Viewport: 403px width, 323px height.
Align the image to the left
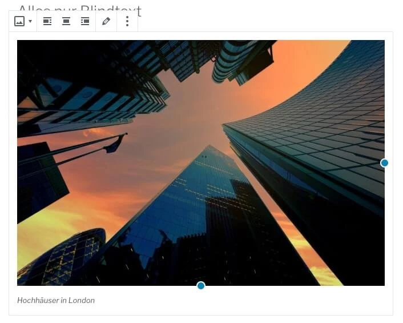pyautogui.click(x=48, y=21)
